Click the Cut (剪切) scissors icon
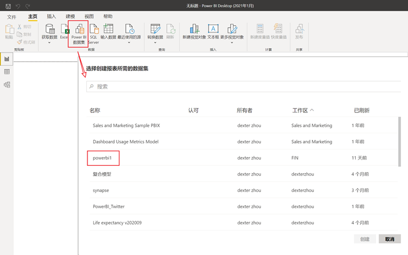Screen dimensions: 408x255 point(19,27)
